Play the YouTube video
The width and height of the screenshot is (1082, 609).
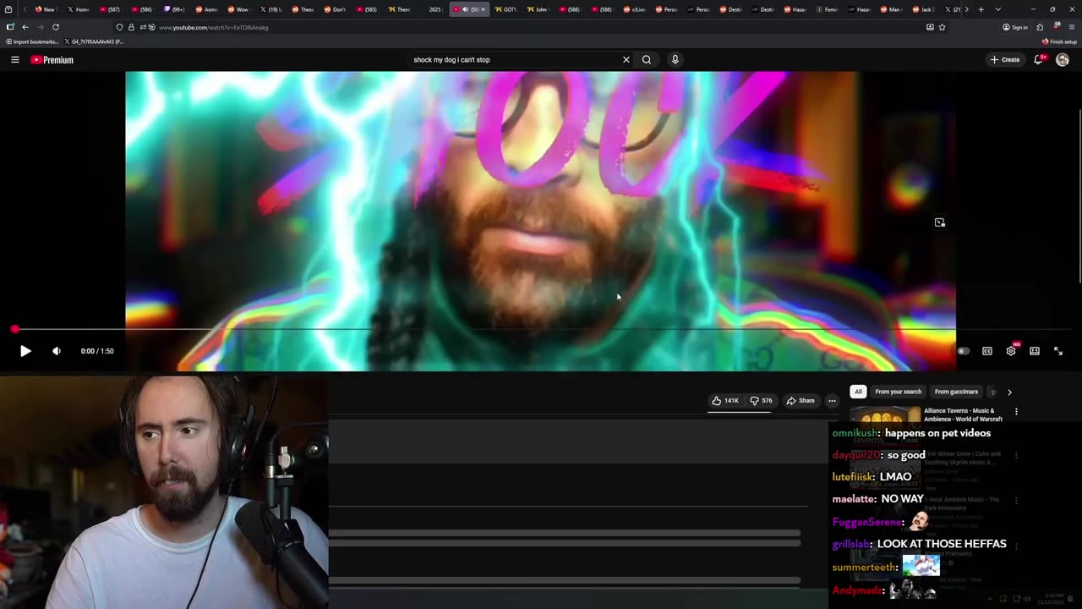coord(25,351)
